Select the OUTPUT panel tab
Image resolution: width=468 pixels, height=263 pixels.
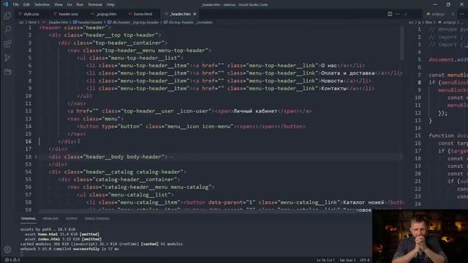click(72, 218)
